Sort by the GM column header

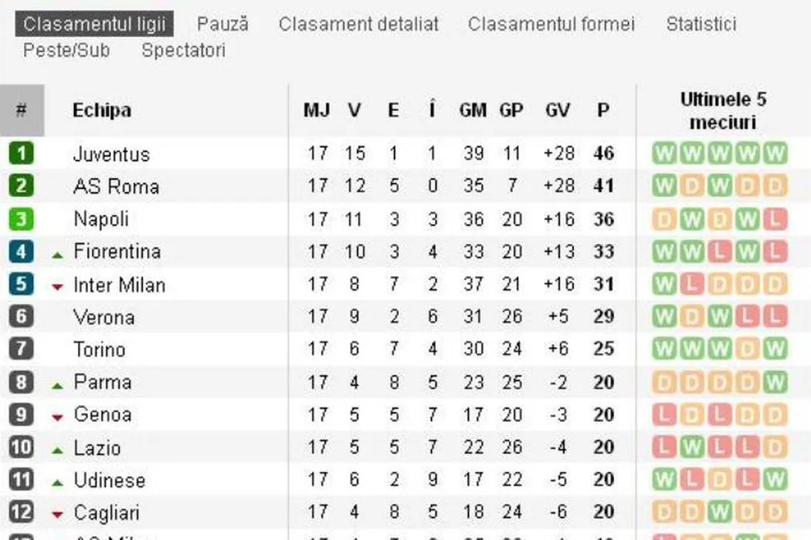(x=473, y=110)
